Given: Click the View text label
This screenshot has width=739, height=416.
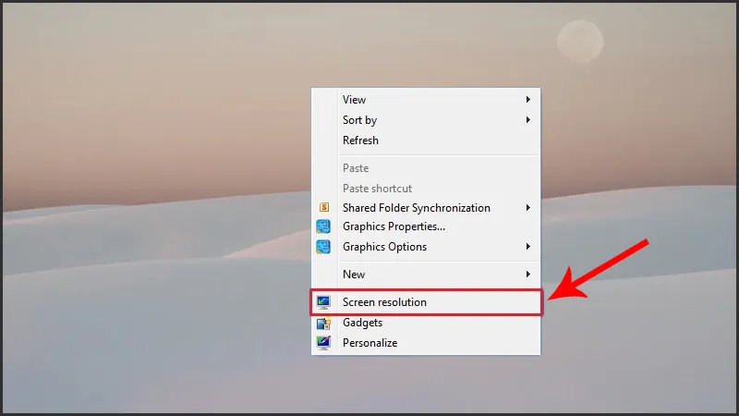Looking at the screenshot, I should pyautogui.click(x=354, y=100).
